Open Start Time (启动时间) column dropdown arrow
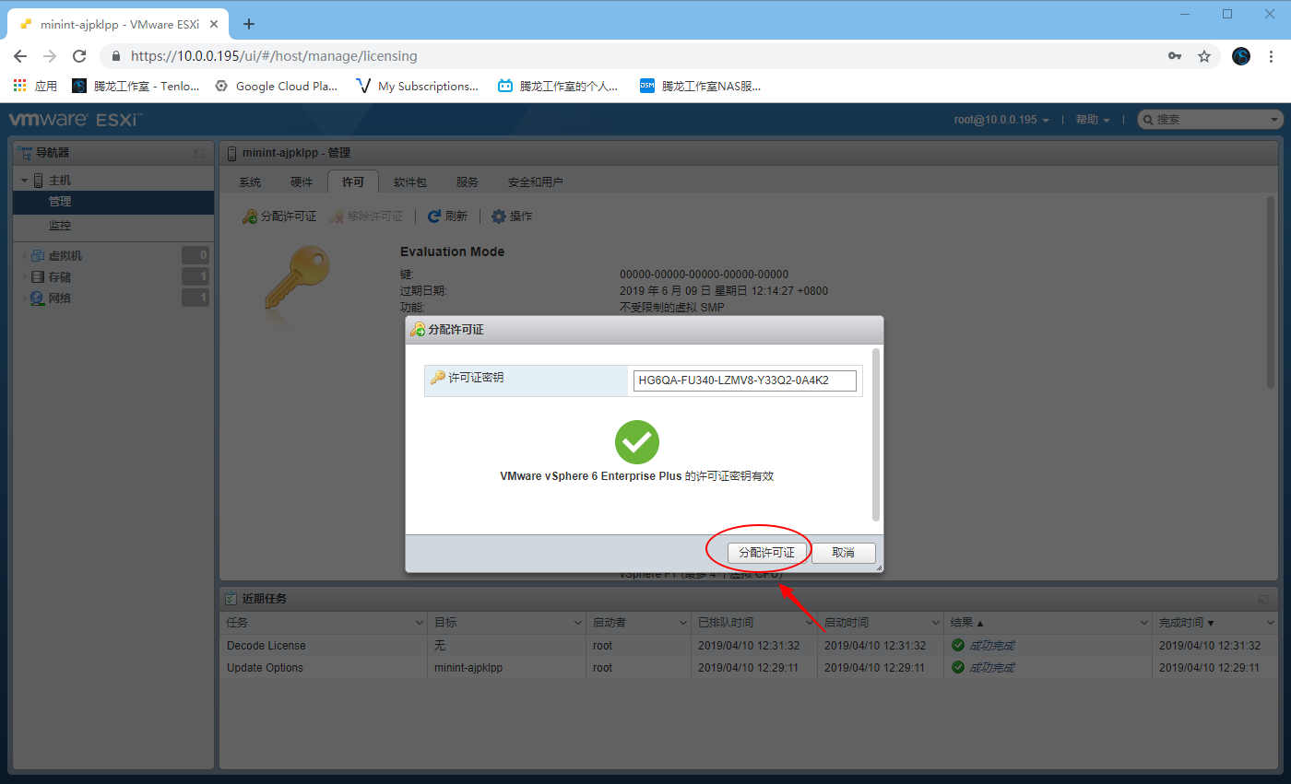 point(935,623)
